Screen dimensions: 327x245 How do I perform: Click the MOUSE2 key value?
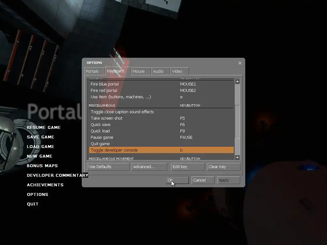pyautogui.click(x=188, y=90)
